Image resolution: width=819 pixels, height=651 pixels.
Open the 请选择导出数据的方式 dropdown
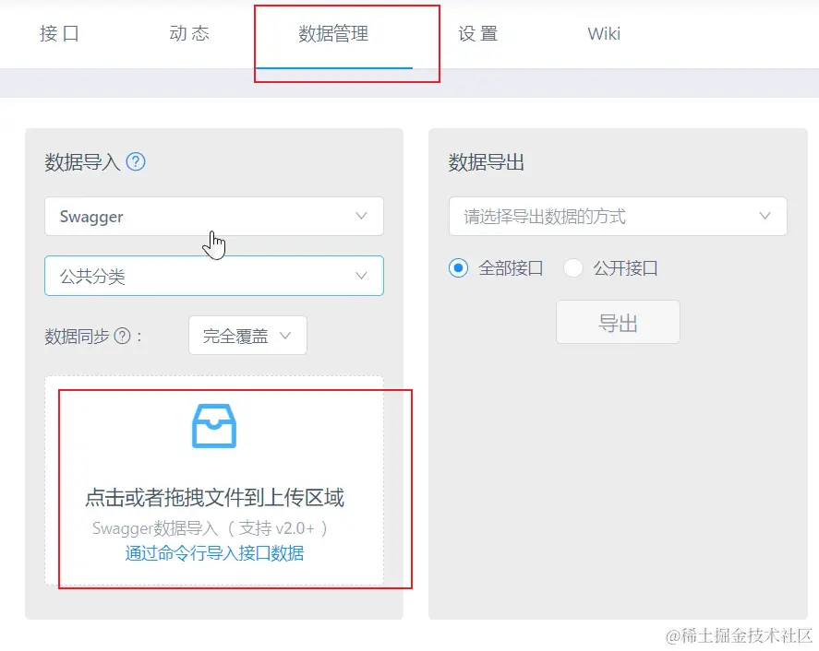[618, 216]
